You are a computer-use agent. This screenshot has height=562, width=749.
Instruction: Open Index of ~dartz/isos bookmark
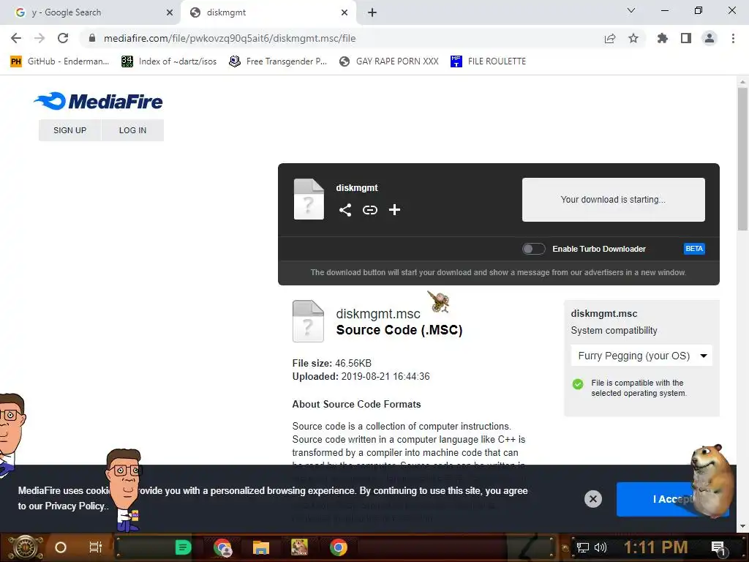click(x=169, y=61)
